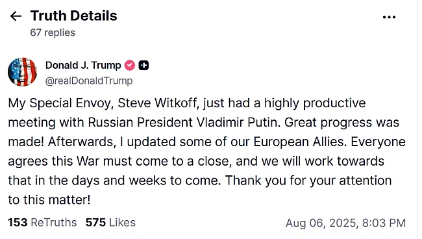Screen dimensions: 422x239
Task: Click the Aug 06, 2025 timestamp
Action: (x=345, y=223)
